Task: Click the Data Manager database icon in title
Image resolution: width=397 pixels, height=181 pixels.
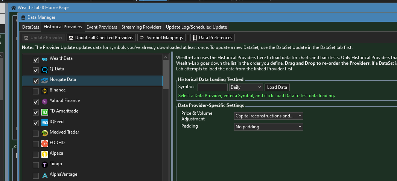Action: pos(23,17)
